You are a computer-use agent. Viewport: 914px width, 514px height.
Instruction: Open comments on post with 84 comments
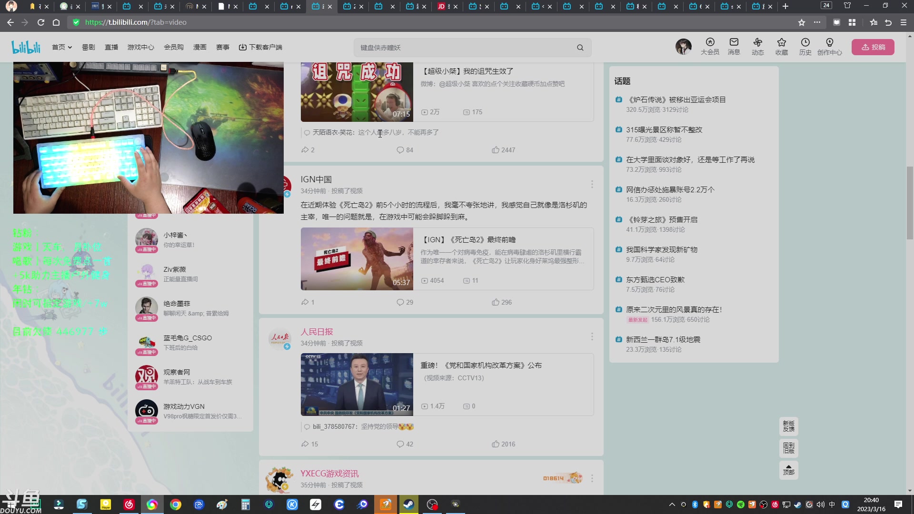coord(405,150)
